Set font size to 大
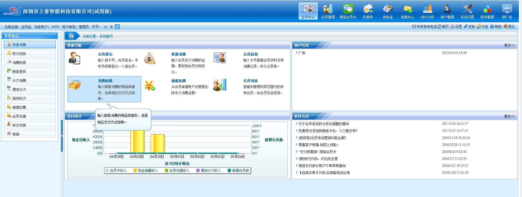This screenshot has width=522, height=197. (105, 27)
